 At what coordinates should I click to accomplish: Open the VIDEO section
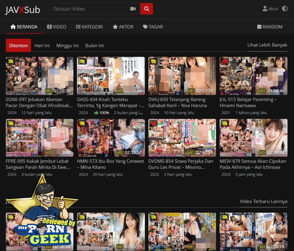(x=56, y=27)
